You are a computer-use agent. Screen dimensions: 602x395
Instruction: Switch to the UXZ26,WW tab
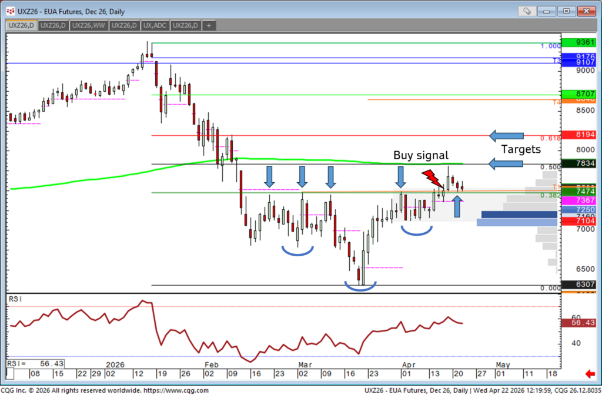(x=88, y=25)
